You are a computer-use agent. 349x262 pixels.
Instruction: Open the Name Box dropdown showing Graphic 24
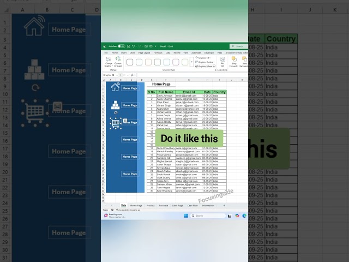pyautogui.click(x=117, y=75)
